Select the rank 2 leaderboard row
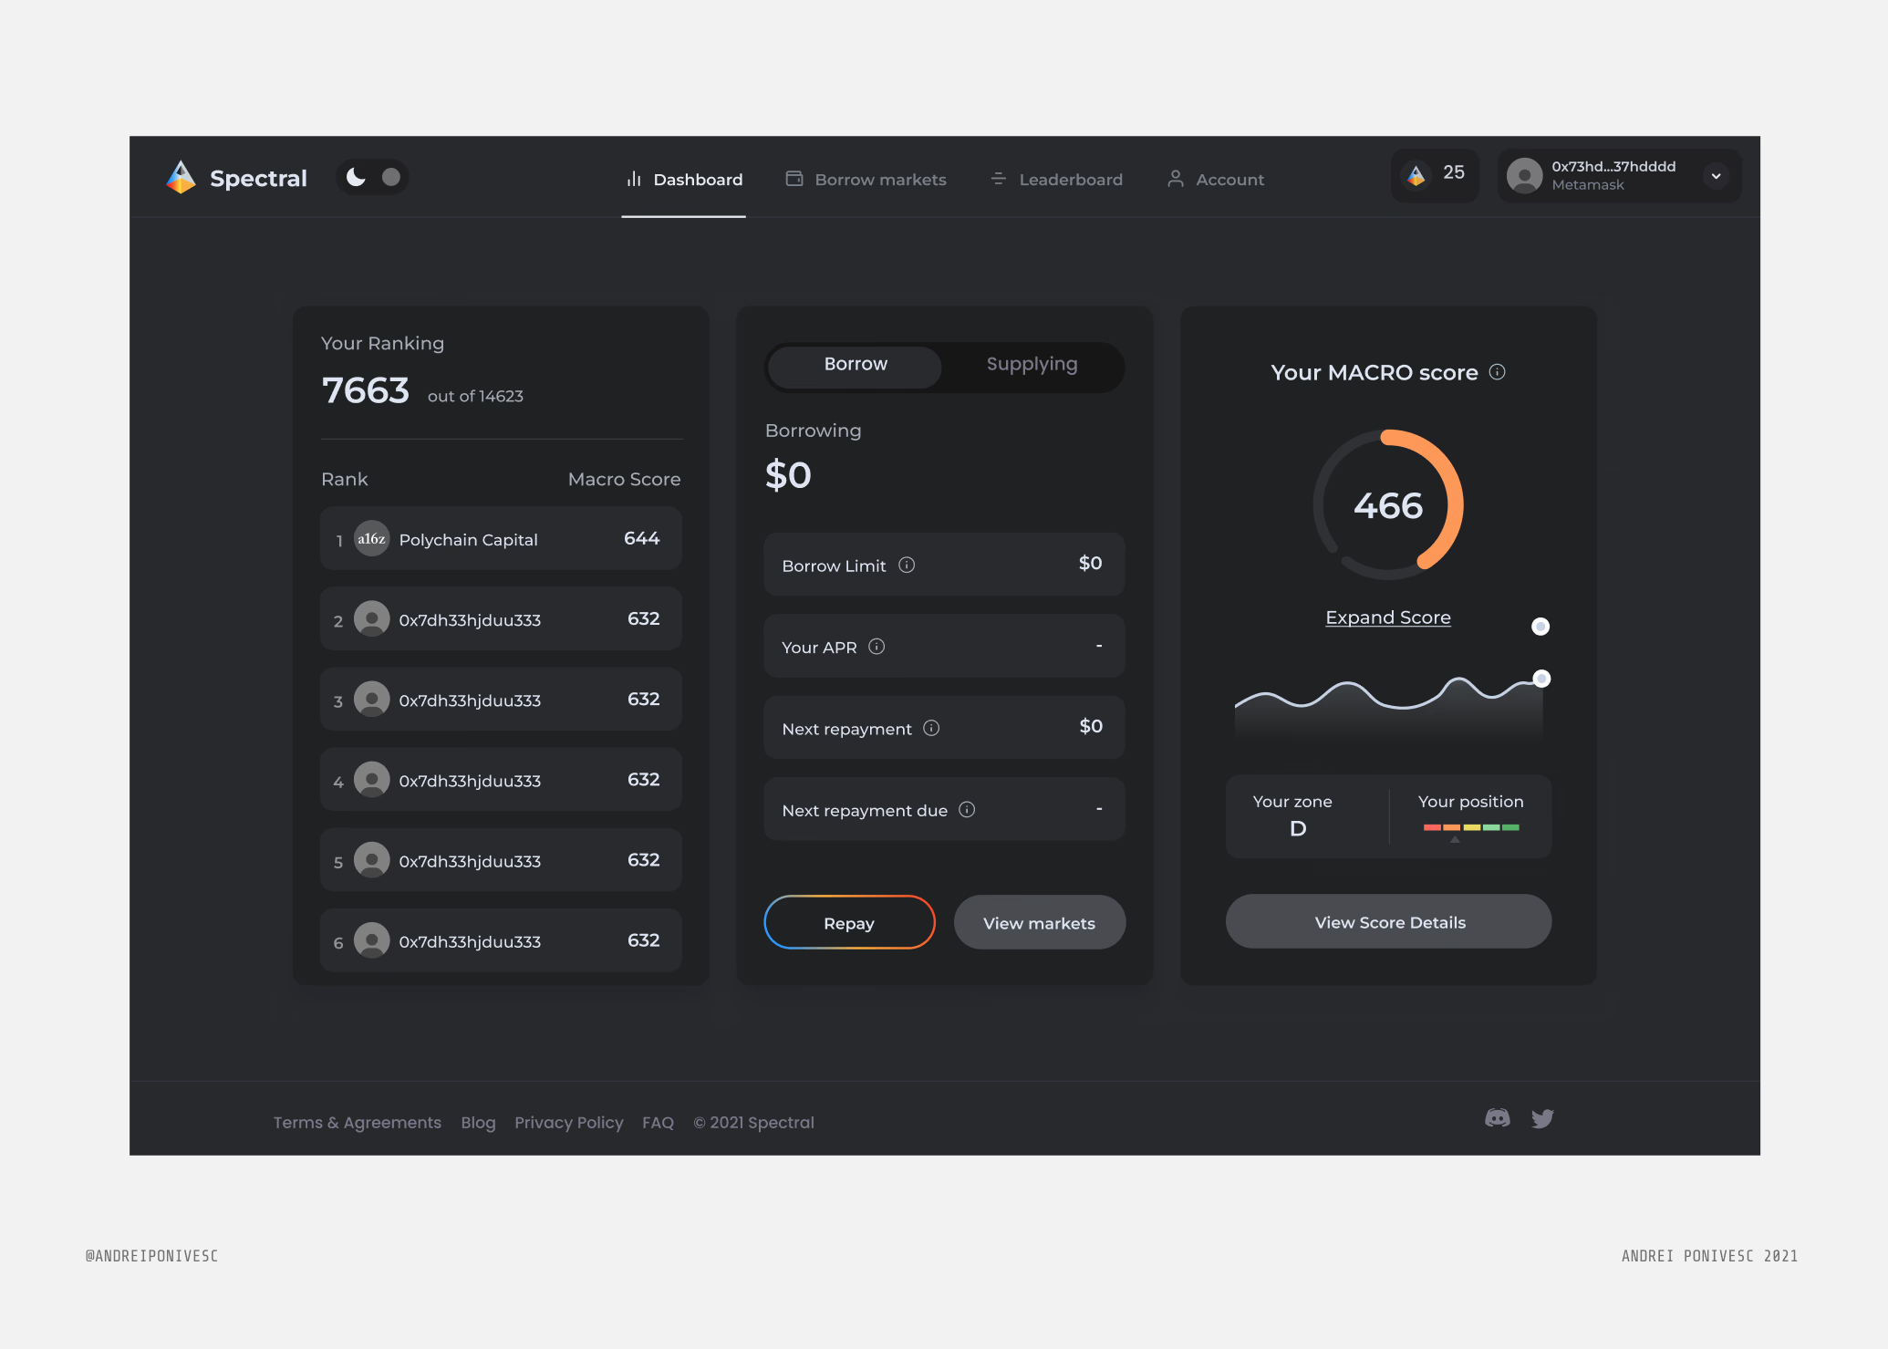The width and height of the screenshot is (1888, 1349). (x=501, y=619)
